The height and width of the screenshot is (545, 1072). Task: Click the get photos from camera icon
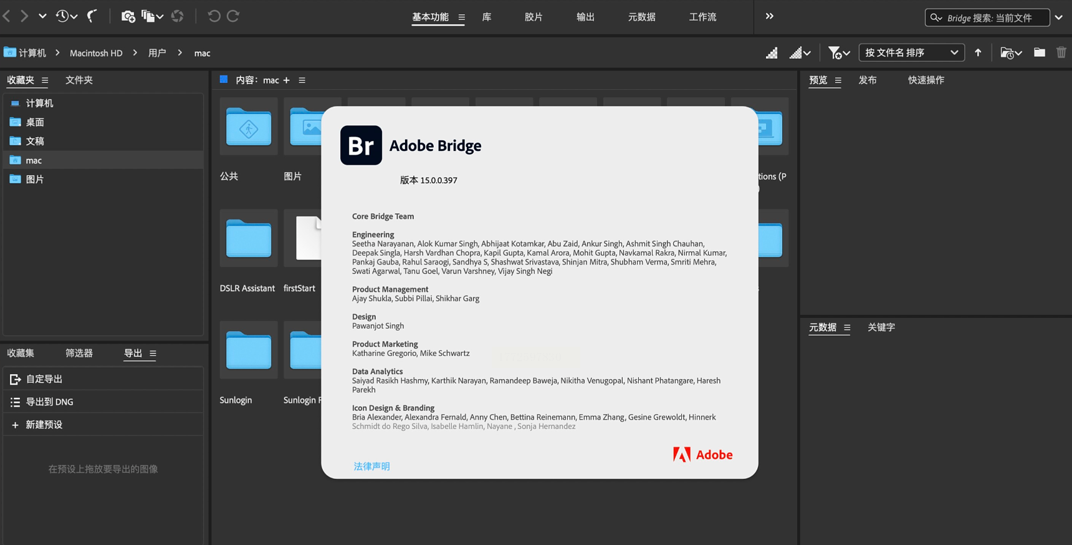[128, 16]
